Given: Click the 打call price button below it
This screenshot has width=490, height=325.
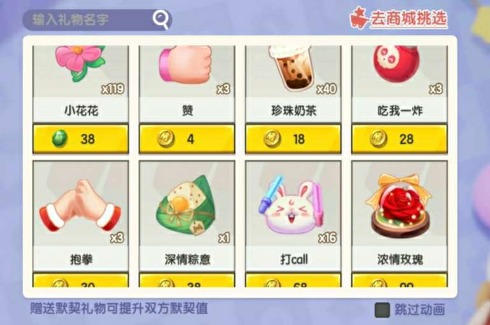Looking at the screenshot, I should [293, 280].
